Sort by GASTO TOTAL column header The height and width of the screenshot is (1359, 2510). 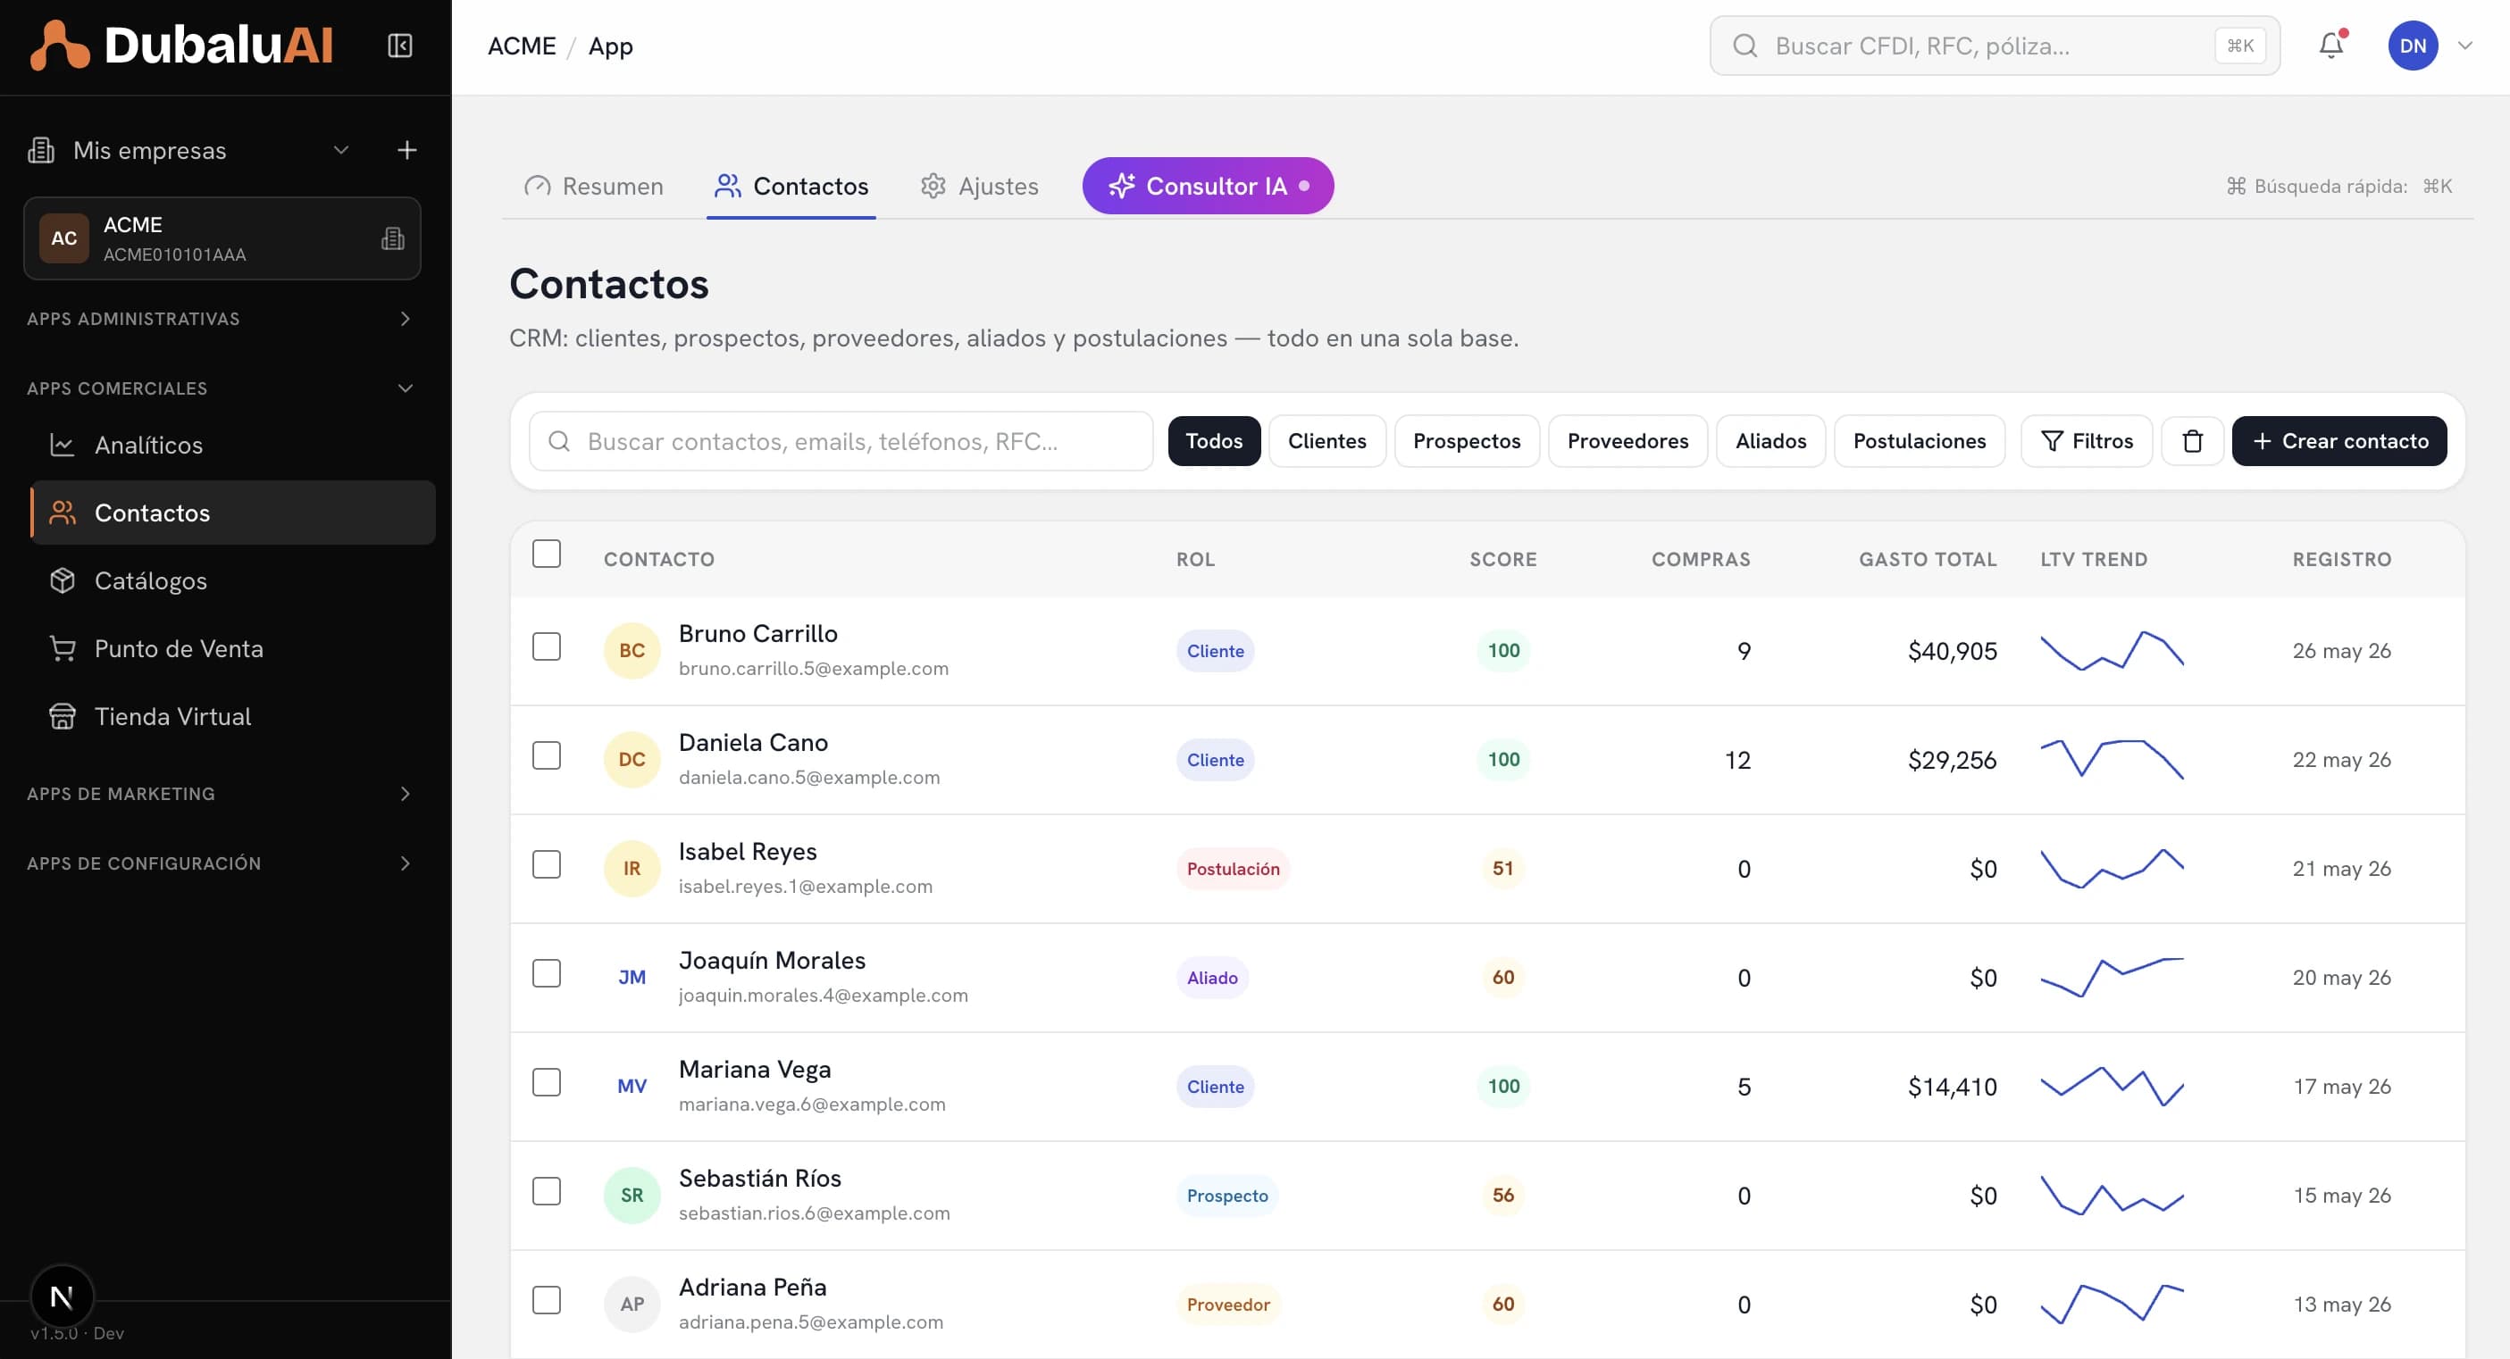1928,560
